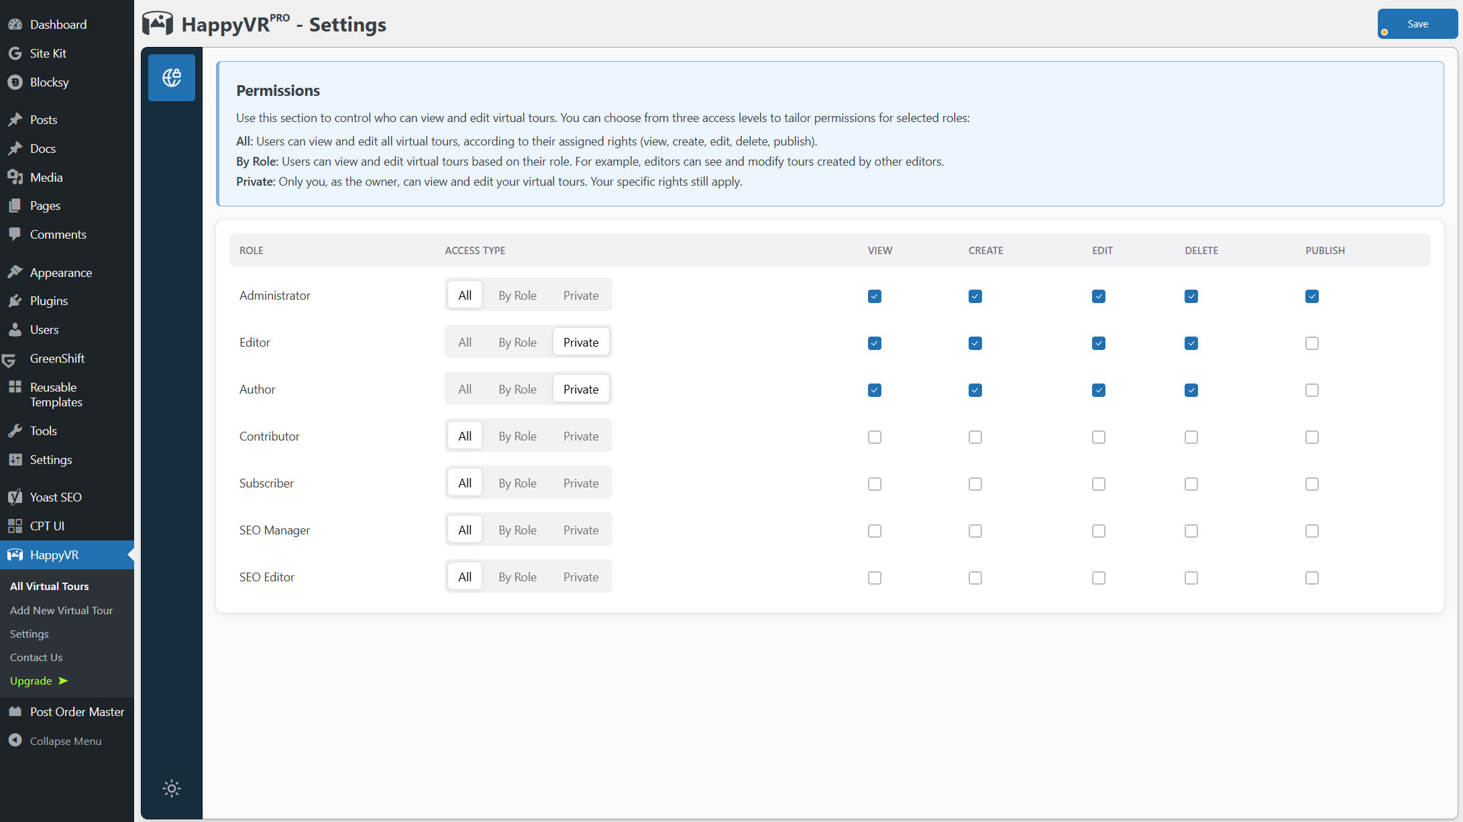1463x822 pixels.
Task: Open GreenShift in admin menu
Action: 57,359
